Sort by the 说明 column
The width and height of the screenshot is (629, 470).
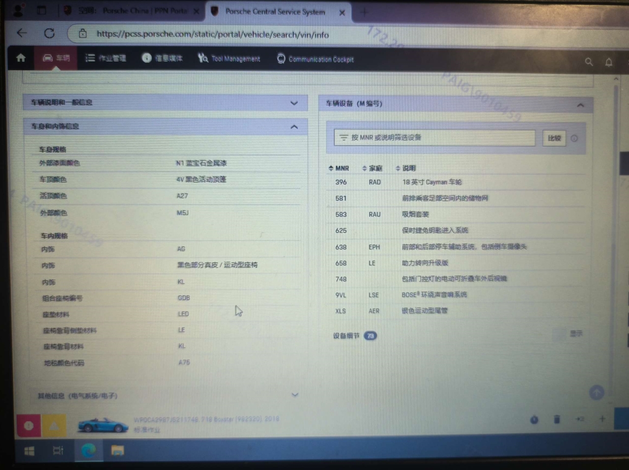[405, 168]
